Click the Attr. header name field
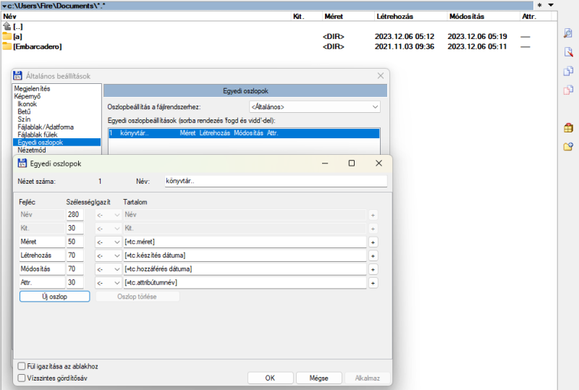579x390 pixels. [42, 283]
